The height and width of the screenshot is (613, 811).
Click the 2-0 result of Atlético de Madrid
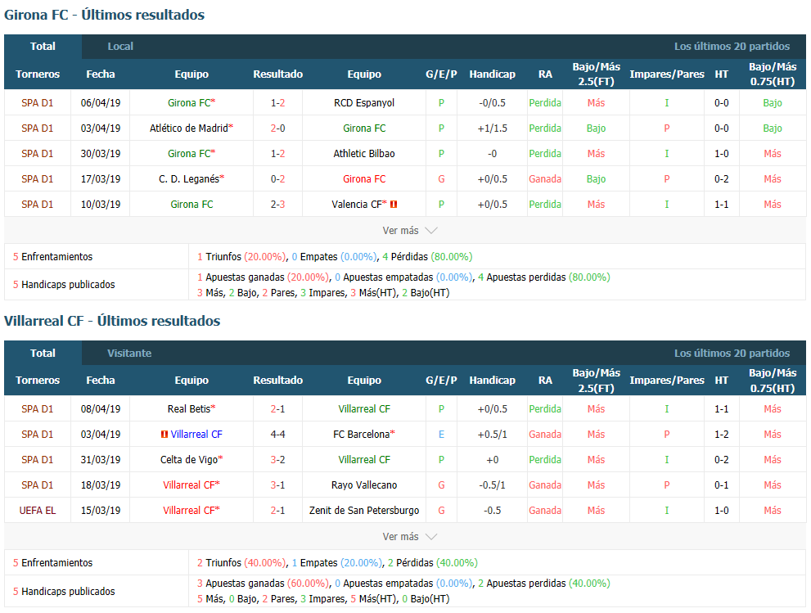277,128
